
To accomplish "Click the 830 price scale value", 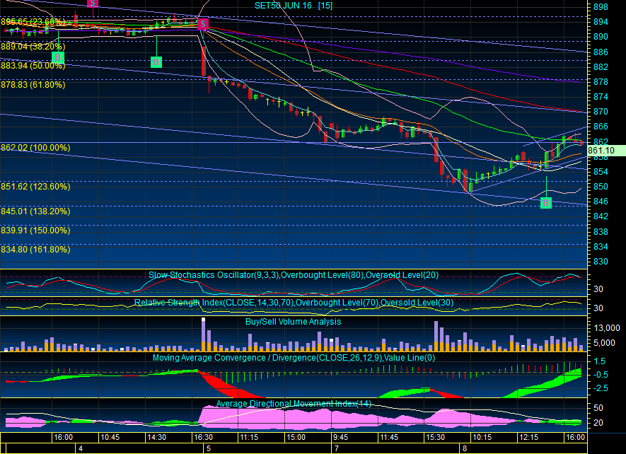I will click(x=601, y=262).
